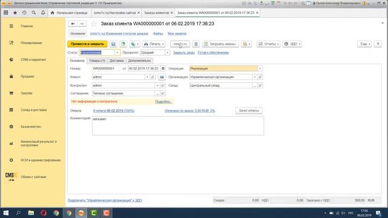388x218 pixels.
Task: Open Соглашение record link icon
Action: [x=163, y=93]
